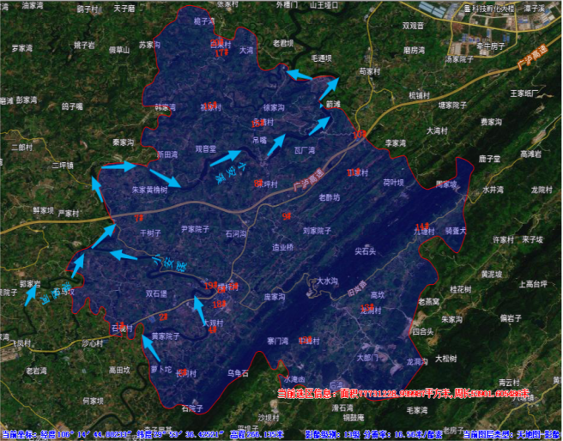Click the blue arrow above 萝卜坨 label

tap(150, 347)
